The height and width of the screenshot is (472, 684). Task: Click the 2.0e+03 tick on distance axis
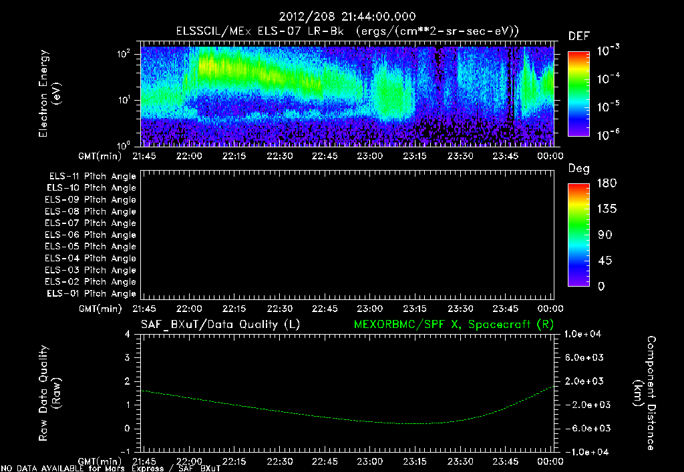coord(584,381)
